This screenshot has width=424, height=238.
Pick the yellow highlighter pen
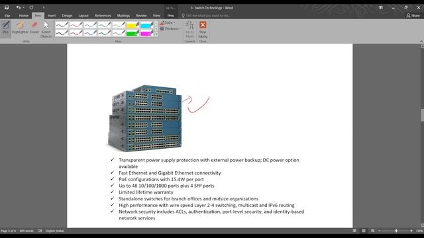[132, 25]
